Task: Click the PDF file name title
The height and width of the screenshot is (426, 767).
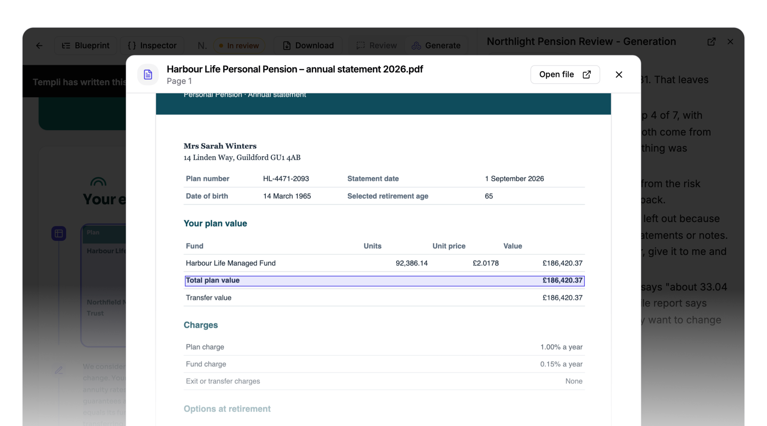Action: (x=295, y=69)
